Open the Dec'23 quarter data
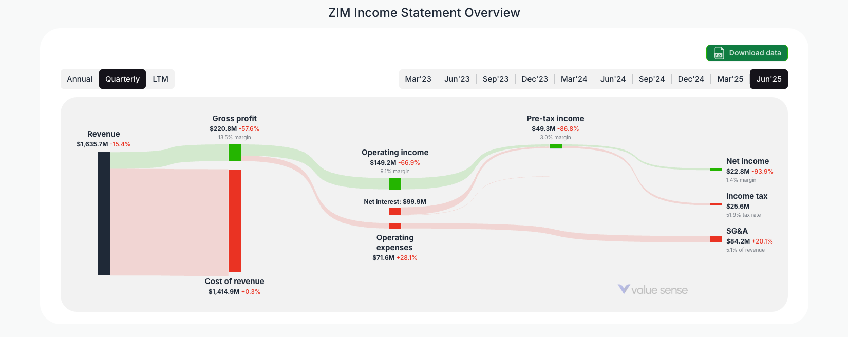This screenshot has width=848, height=337. coord(535,79)
